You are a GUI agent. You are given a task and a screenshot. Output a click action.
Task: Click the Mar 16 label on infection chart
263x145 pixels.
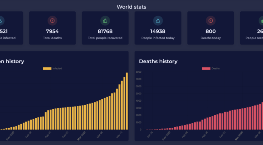coord(119,135)
